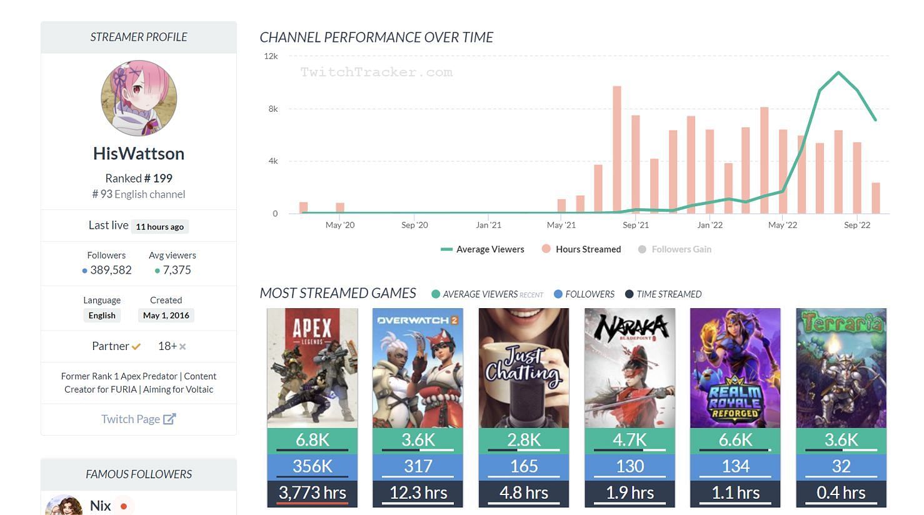Click the 389,582 followers count
The image size is (924, 515).
pos(111,270)
